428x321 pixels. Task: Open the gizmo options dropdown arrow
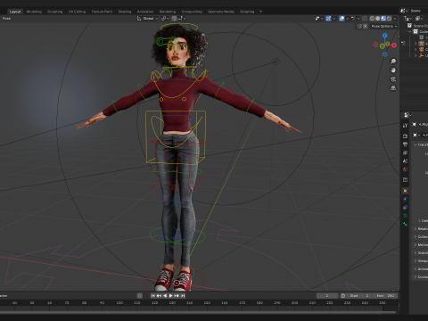tap(333, 19)
